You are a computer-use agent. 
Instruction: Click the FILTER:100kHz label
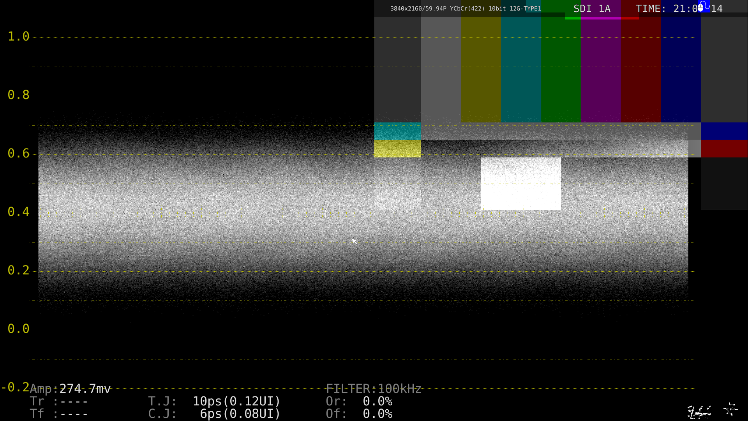(x=374, y=389)
